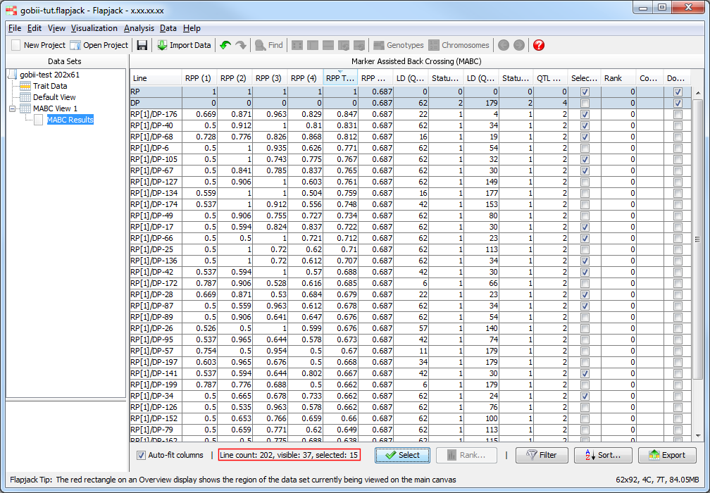This screenshot has height=493, width=710.
Task: Toggle Selected checkbox for row RP[1]/DP-127
Action: click(x=585, y=182)
